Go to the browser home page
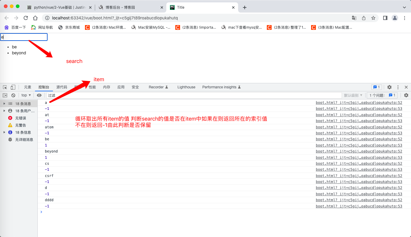411x237 pixels. coord(35,18)
